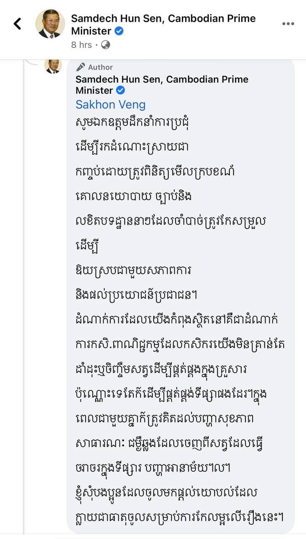Image resolution: width=306 pixels, height=539 pixels.
Task: Tap the verified badge in the comment
Action: [x=121, y=90]
